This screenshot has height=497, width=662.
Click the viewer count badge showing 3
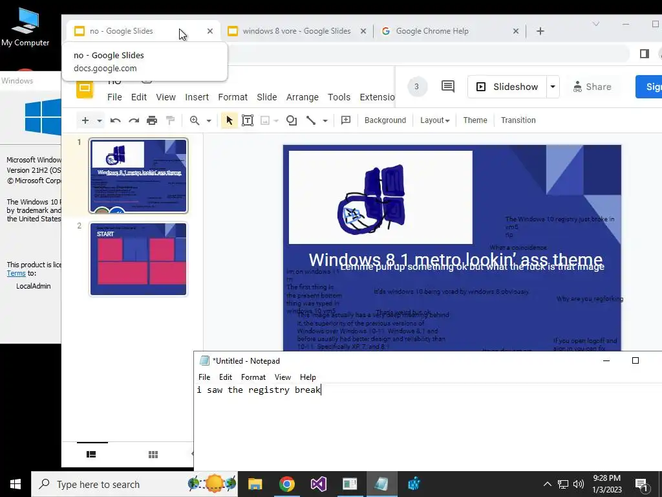417,87
